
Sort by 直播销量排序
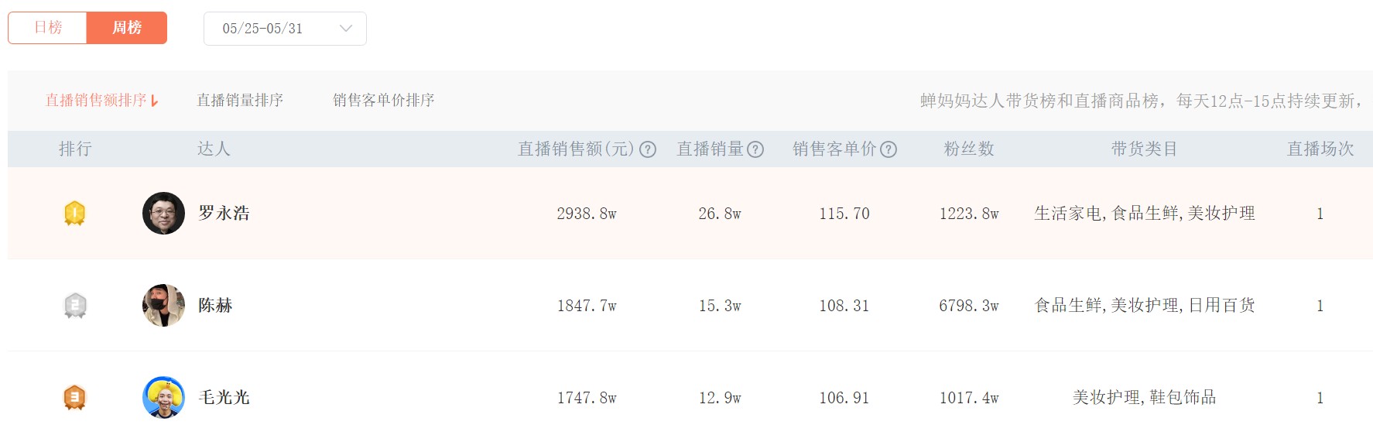click(240, 101)
